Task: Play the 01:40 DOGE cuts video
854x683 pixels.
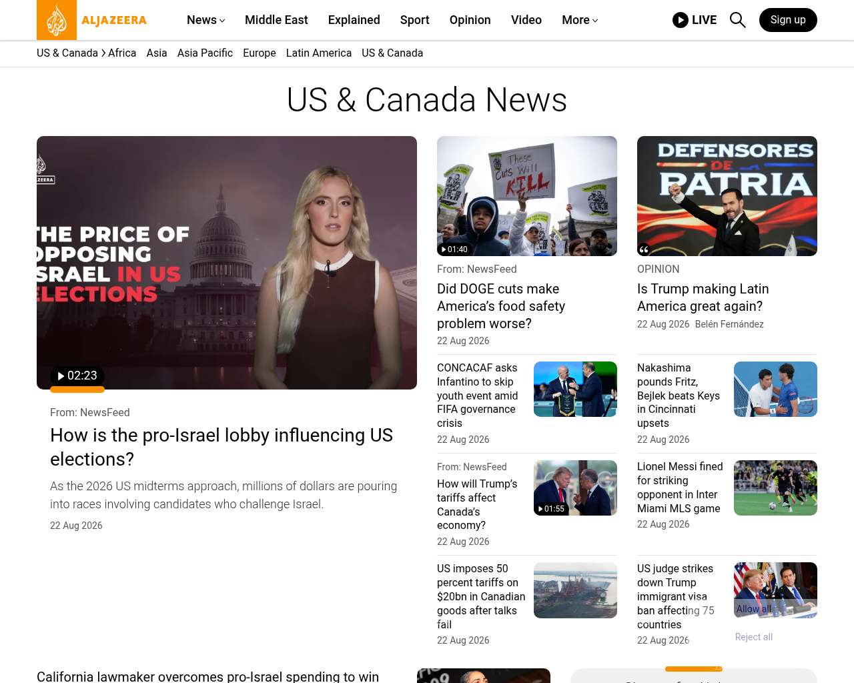Action: (x=454, y=249)
